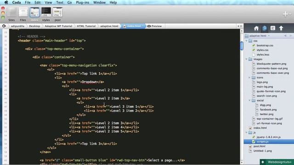The width and height of the screenshot is (294, 165).
Task: Select twitter.png in social folder
Action: click(x=266, y=114)
